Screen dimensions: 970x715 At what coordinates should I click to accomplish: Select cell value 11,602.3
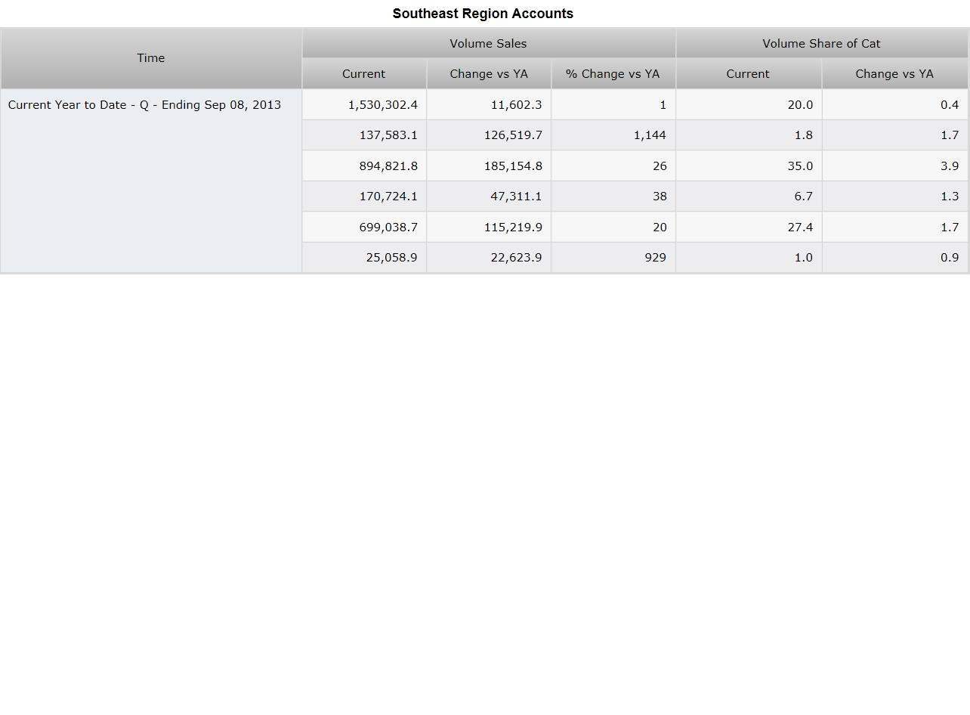click(x=489, y=104)
